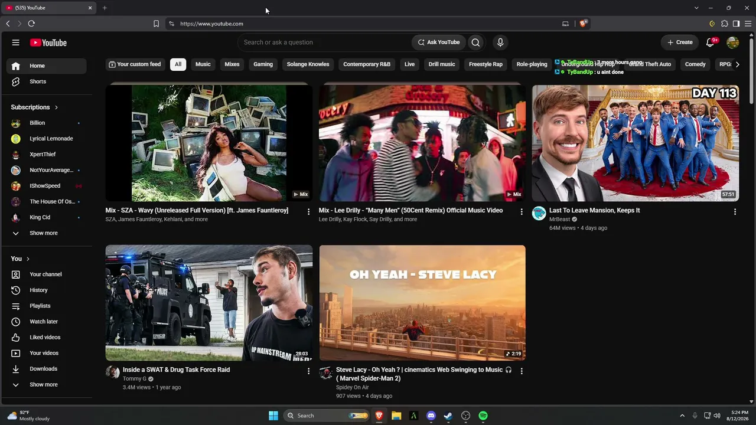Open Watch later list
The width and height of the screenshot is (756, 425).
click(47, 322)
